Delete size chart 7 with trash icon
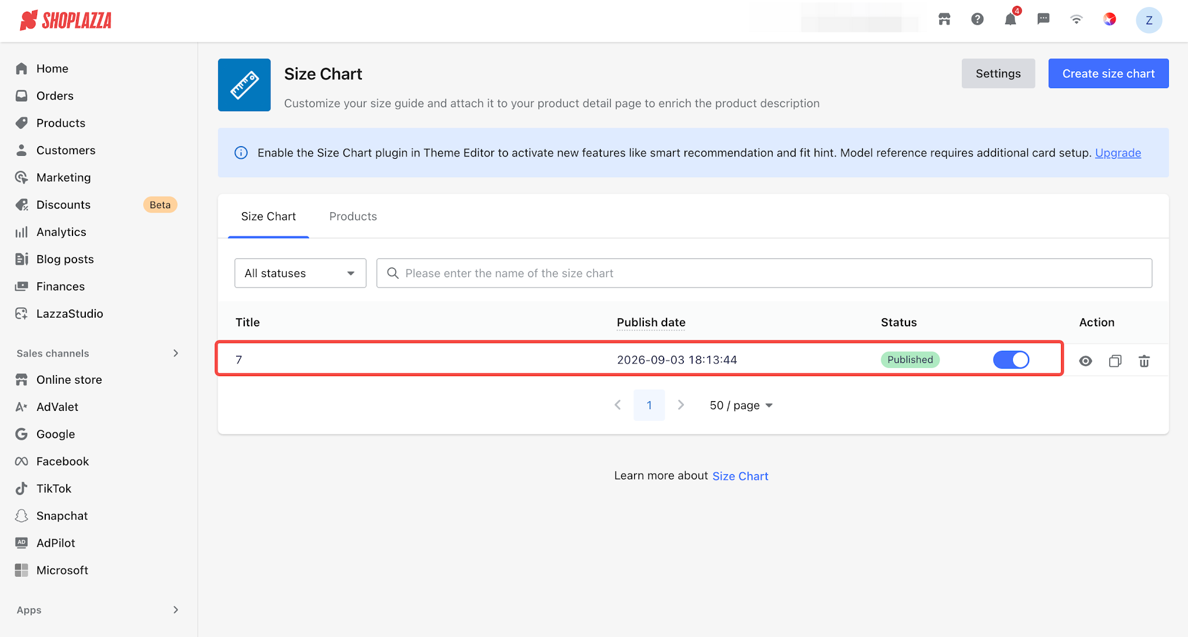This screenshot has width=1188, height=637. pos(1144,361)
